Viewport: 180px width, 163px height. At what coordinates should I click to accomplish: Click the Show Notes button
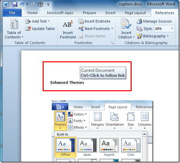click(x=92, y=36)
